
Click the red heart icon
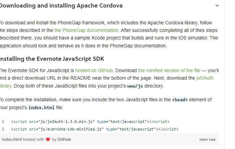pyautogui.click(x=48, y=139)
